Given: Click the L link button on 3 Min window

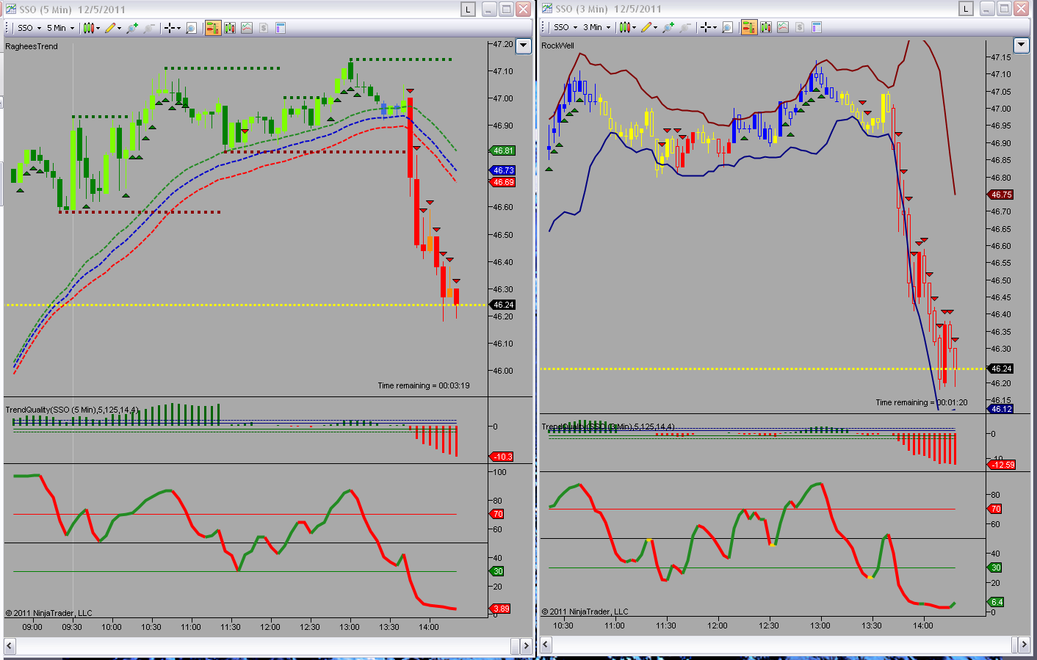Looking at the screenshot, I should tap(966, 9).
